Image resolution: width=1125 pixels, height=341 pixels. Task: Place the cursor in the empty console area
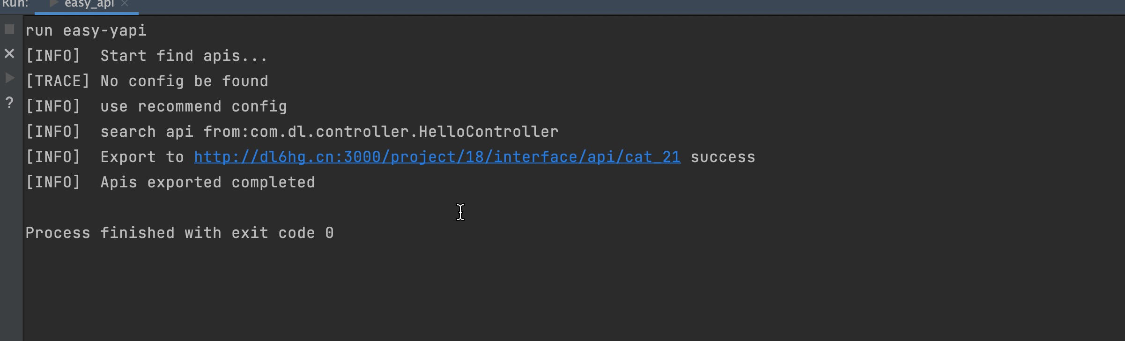pos(562,281)
